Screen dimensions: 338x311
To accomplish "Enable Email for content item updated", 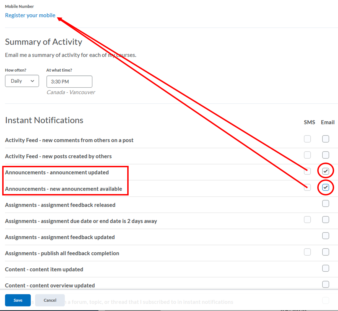I will tap(326, 268).
